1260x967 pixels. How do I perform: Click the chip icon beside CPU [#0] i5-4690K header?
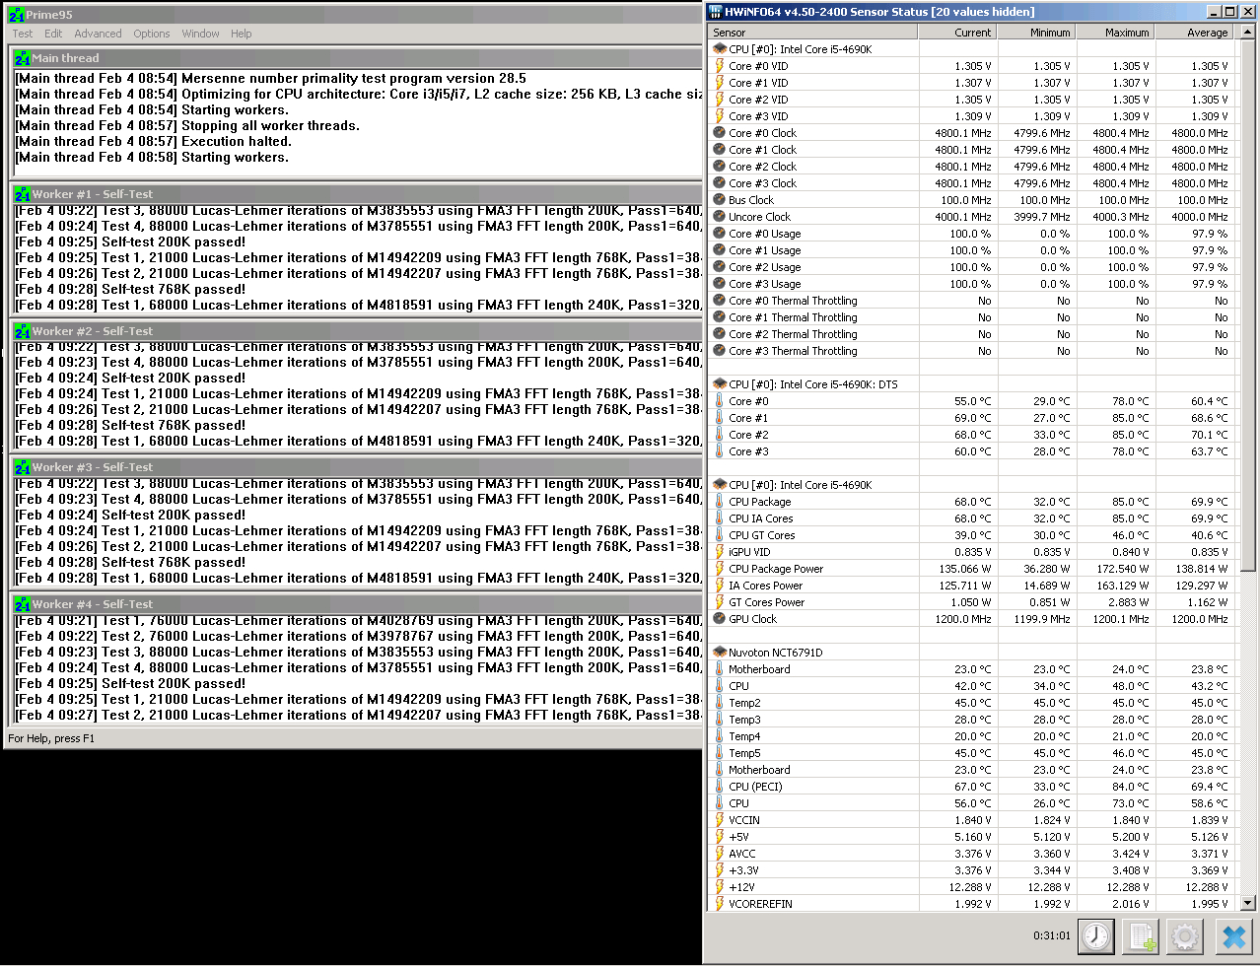720,49
